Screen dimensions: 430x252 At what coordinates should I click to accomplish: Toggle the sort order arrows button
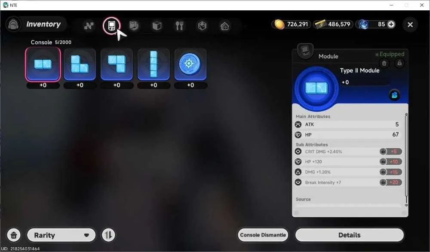[x=108, y=235]
